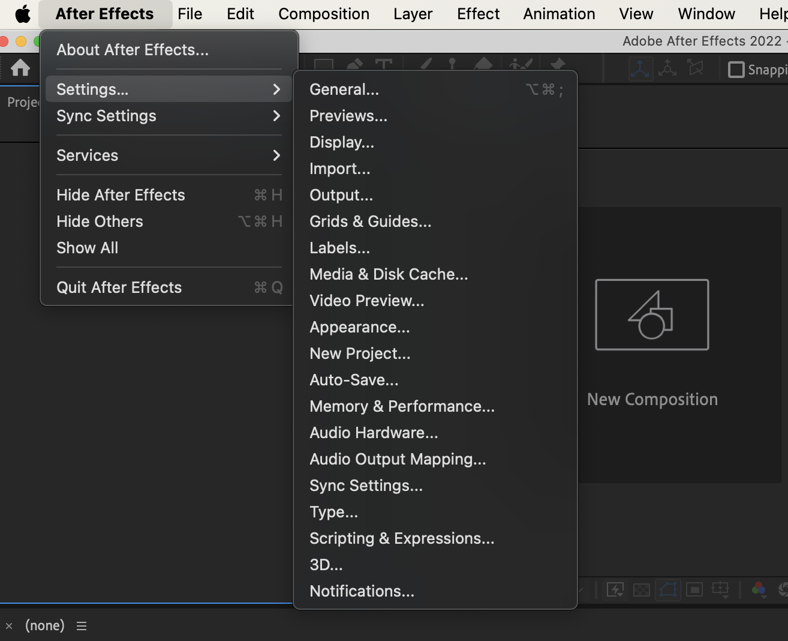The image size is (788, 641).
Task: Select Media & Disk Cache preferences
Action: (389, 274)
